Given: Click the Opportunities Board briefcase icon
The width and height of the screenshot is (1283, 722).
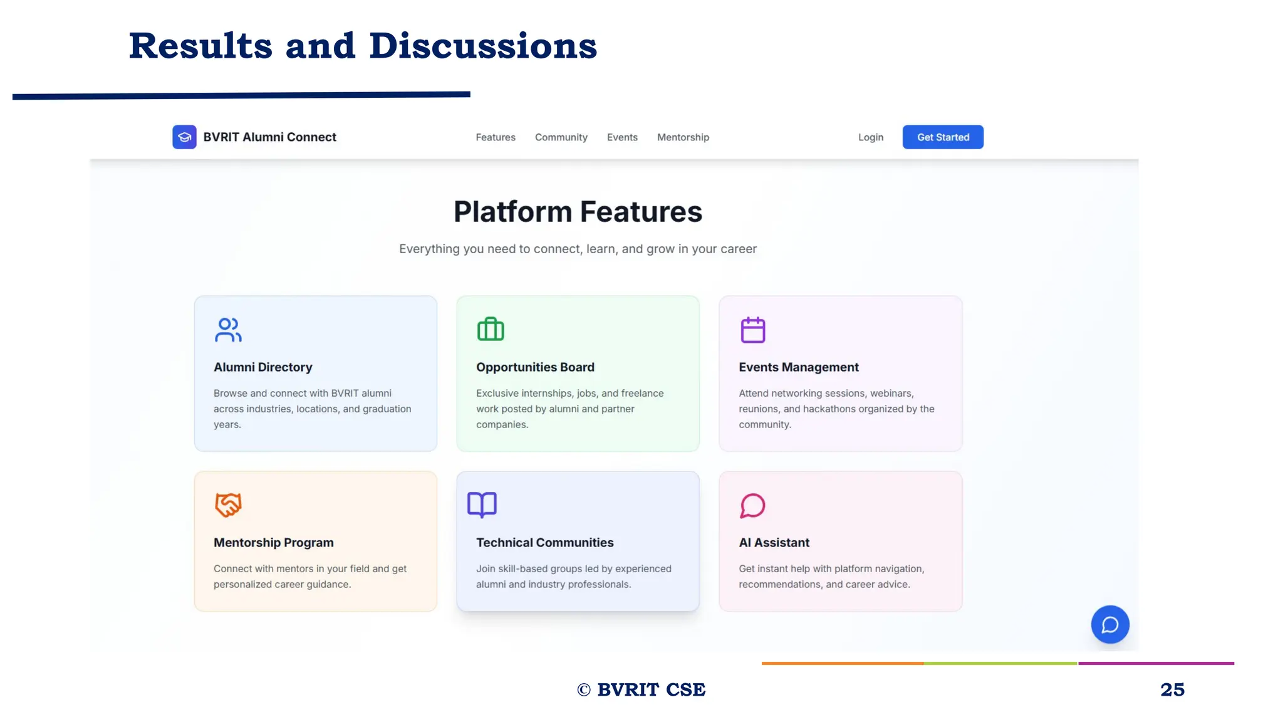Looking at the screenshot, I should [491, 330].
